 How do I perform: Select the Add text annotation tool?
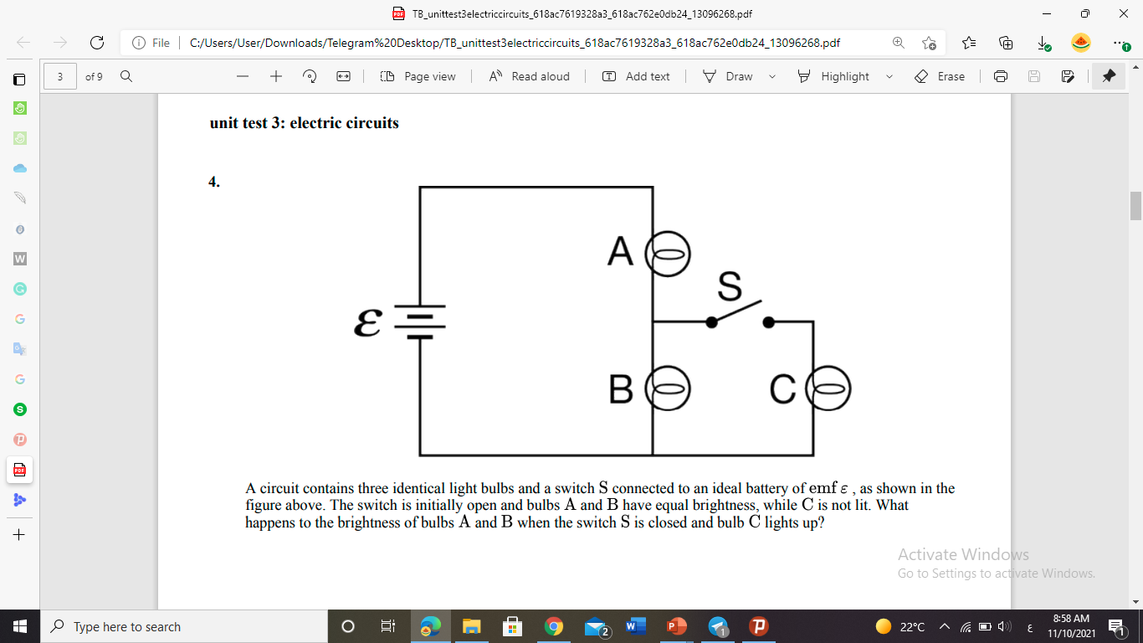click(x=637, y=76)
